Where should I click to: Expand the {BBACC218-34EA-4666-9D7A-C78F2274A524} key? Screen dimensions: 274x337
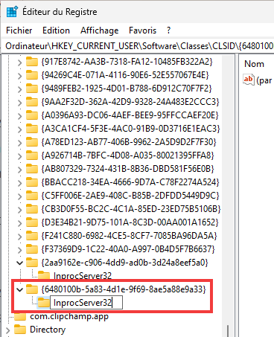[x=19, y=182]
